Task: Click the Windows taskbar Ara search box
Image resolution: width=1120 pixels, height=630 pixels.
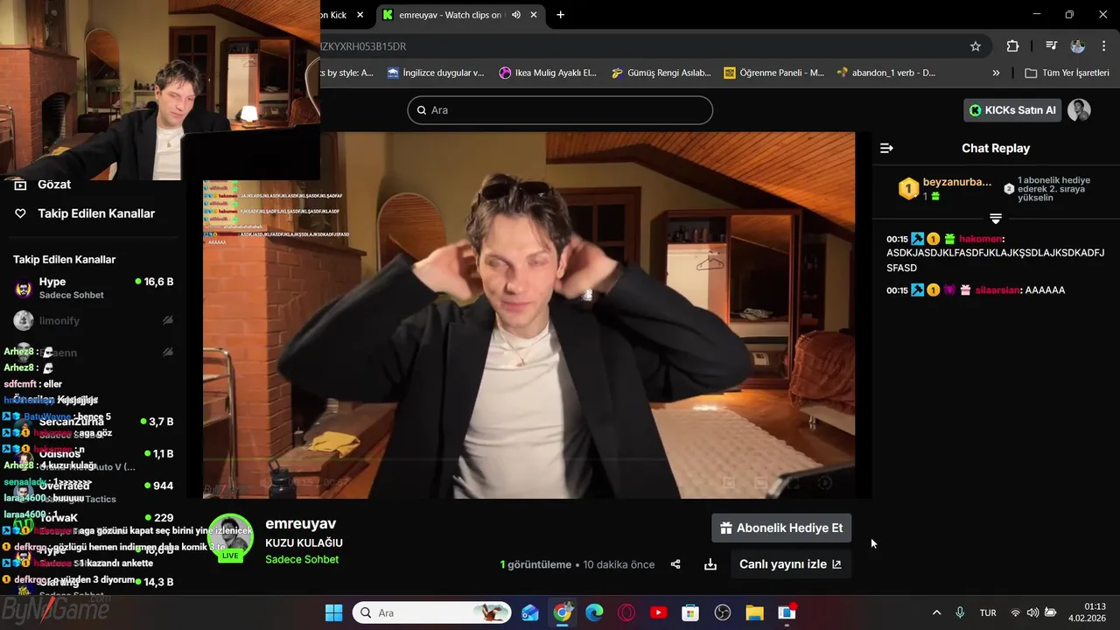Action: tap(432, 612)
